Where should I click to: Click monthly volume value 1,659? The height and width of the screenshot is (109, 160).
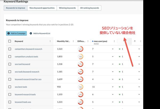(x=60, y=79)
